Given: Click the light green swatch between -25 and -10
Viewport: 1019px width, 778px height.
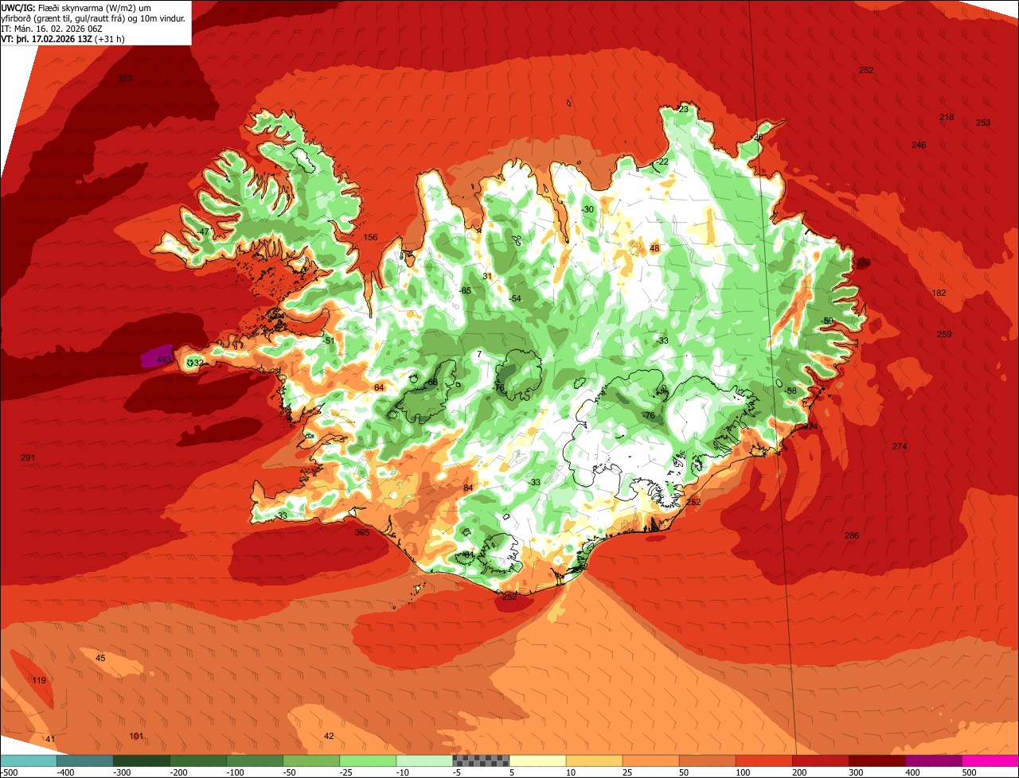Looking at the screenshot, I should point(367,760).
